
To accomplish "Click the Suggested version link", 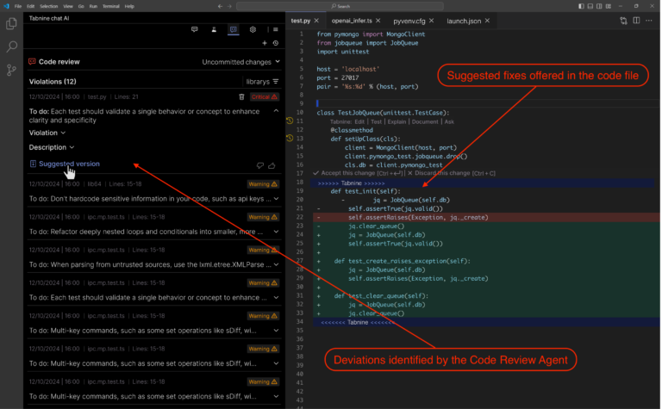I will (x=69, y=164).
